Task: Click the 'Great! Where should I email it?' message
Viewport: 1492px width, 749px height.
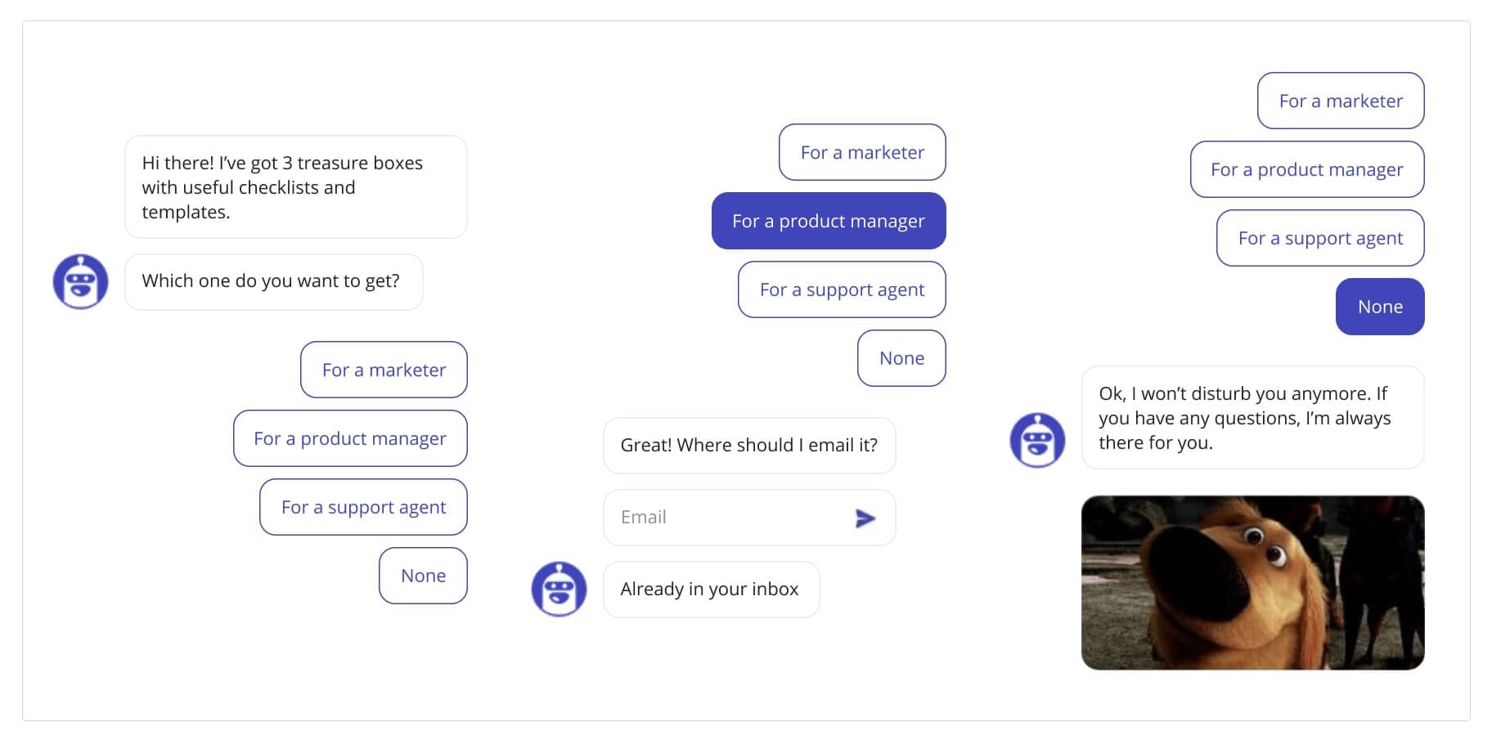Action: pyautogui.click(x=749, y=446)
